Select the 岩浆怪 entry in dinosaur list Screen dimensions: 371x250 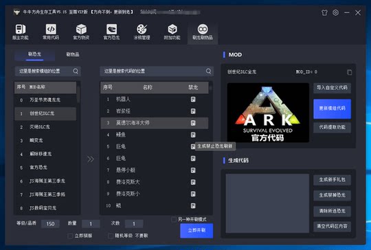(x=155, y=111)
